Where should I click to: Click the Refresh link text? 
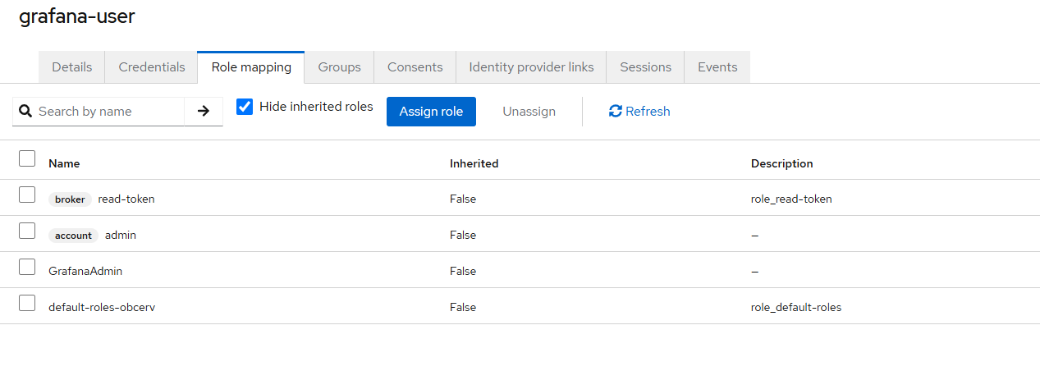point(648,112)
